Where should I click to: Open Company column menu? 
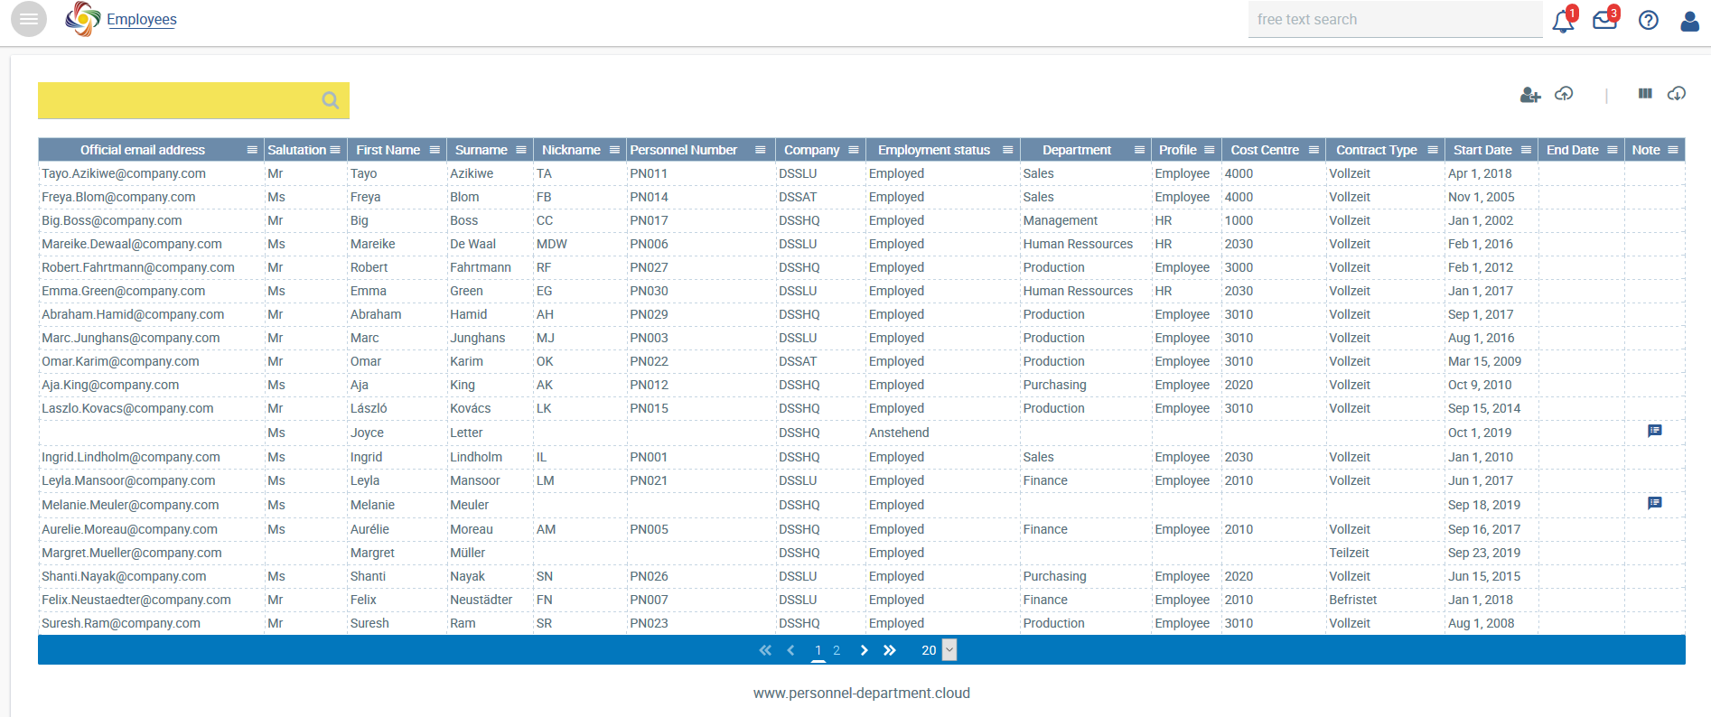[853, 150]
